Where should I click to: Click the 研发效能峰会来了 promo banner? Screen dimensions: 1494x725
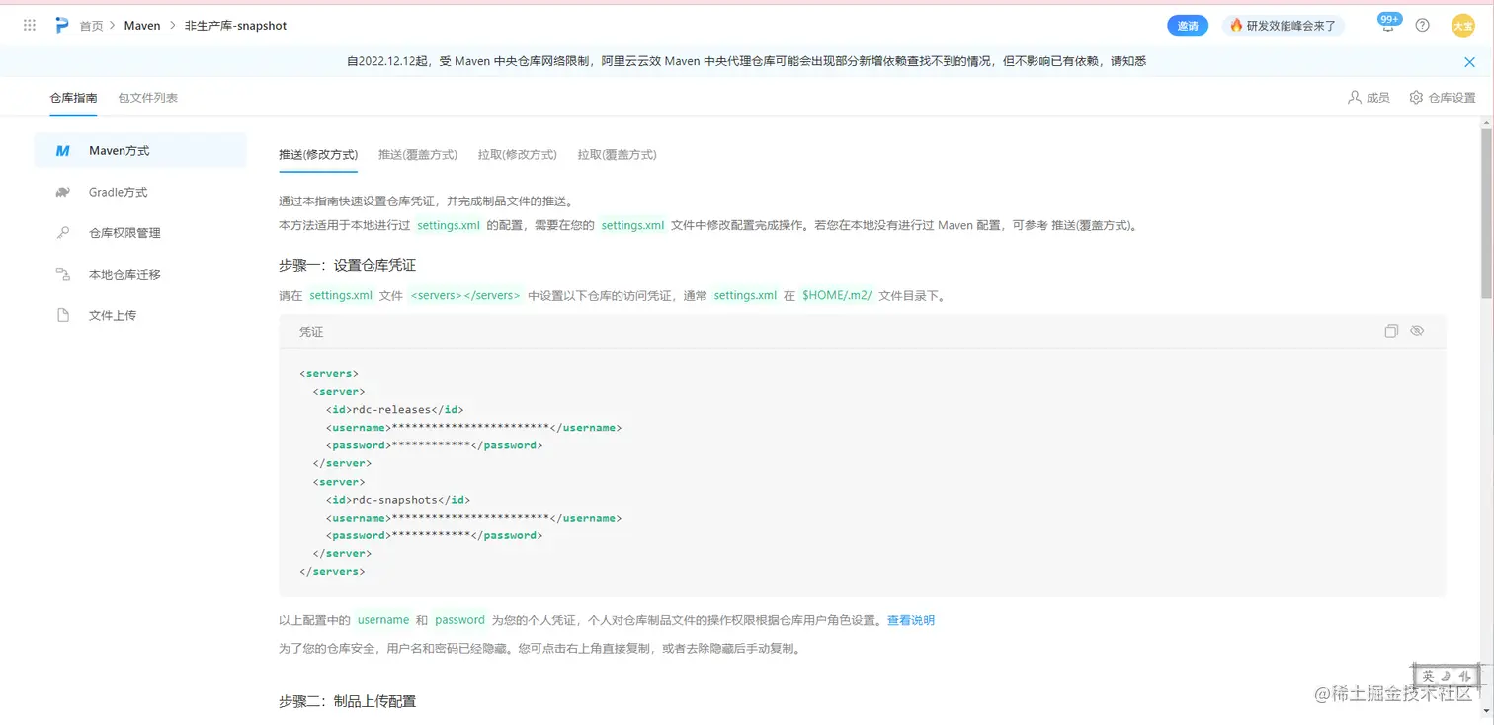[1283, 25]
